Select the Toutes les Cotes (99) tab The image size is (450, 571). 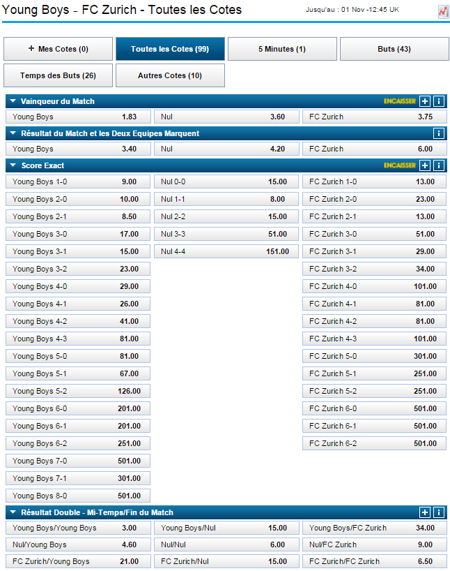170,49
